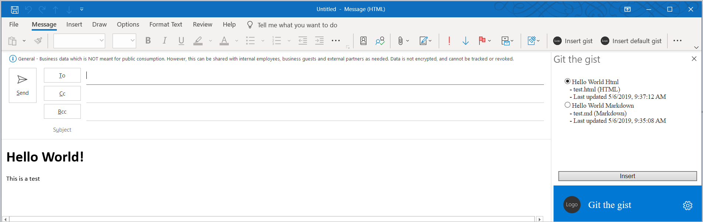Apply text highlight color
703x222 pixels.
[x=198, y=41]
